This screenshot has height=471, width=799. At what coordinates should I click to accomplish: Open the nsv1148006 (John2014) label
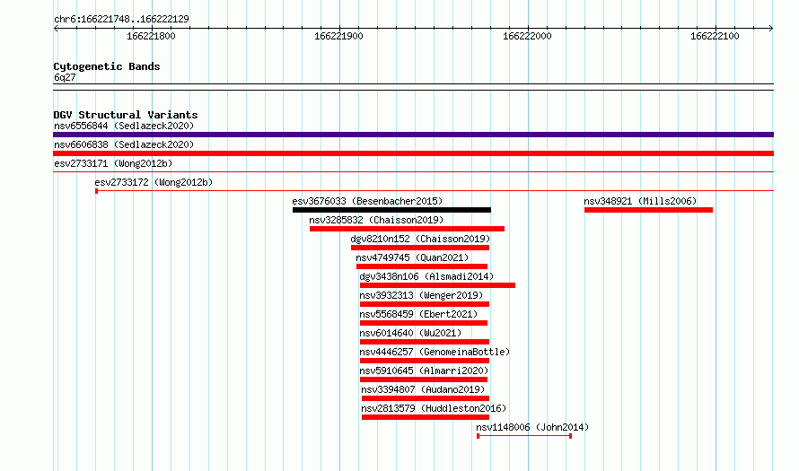532,427
